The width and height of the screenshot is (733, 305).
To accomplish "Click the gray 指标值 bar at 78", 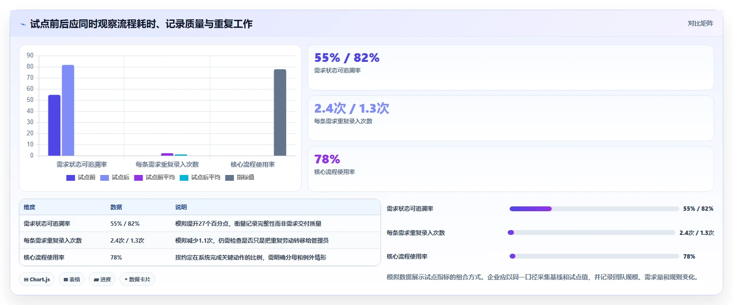I will click(x=280, y=113).
